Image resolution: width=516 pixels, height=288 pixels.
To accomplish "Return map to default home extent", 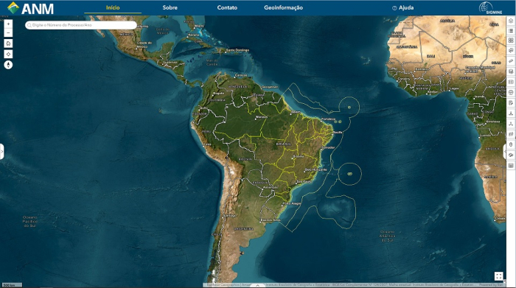I will pyautogui.click(x=8, y=43).
